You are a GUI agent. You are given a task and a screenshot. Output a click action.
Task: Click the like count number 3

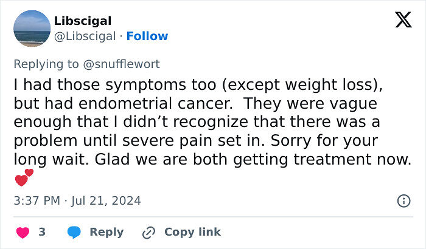(42, 232)
